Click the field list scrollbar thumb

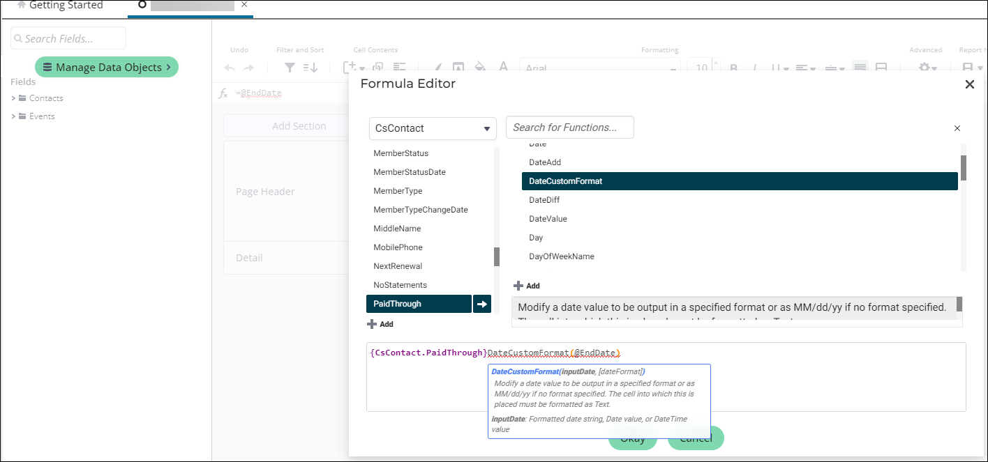pyautogui.click(x=497, y=256)
